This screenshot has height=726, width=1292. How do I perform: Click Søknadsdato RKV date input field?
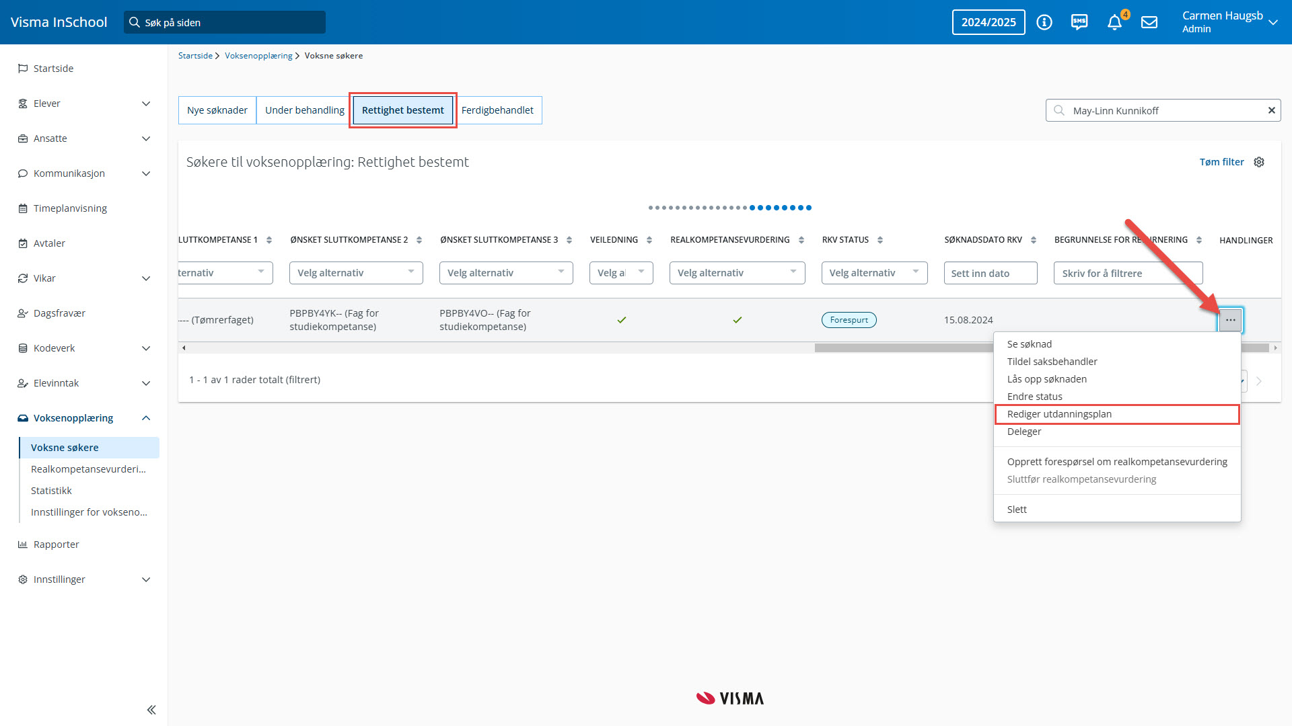click(x=990, y=273)
